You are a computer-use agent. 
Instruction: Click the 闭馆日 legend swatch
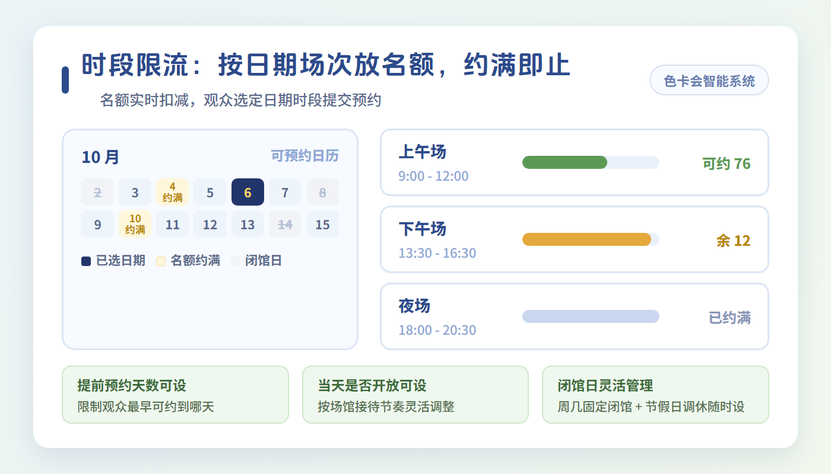click(236, 261)
